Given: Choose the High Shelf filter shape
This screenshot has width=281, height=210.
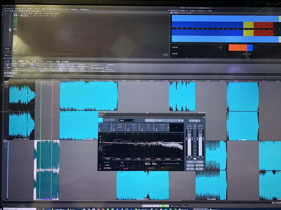Looking at the screenshot, I should coord(134,163).
